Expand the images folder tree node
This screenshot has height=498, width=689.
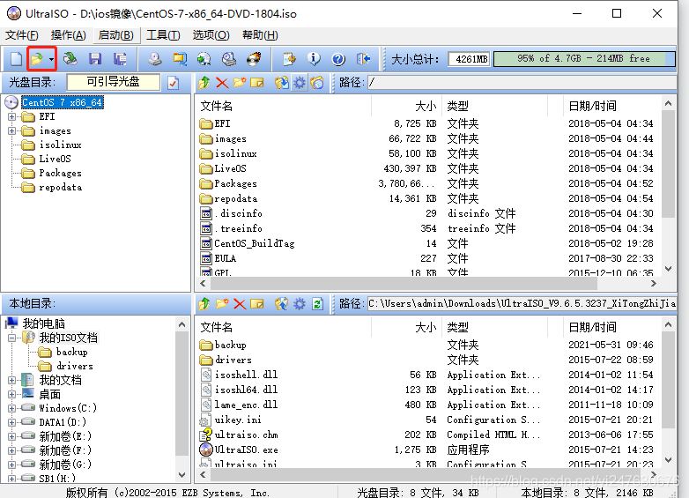pyautogui.click(x=11, y=131)
